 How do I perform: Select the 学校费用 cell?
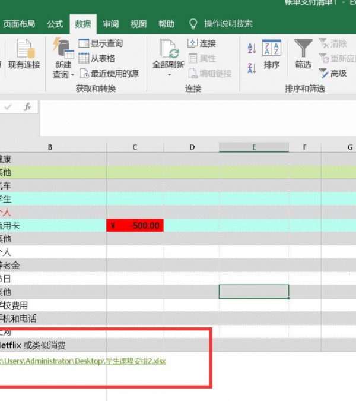tap(53, 305)
